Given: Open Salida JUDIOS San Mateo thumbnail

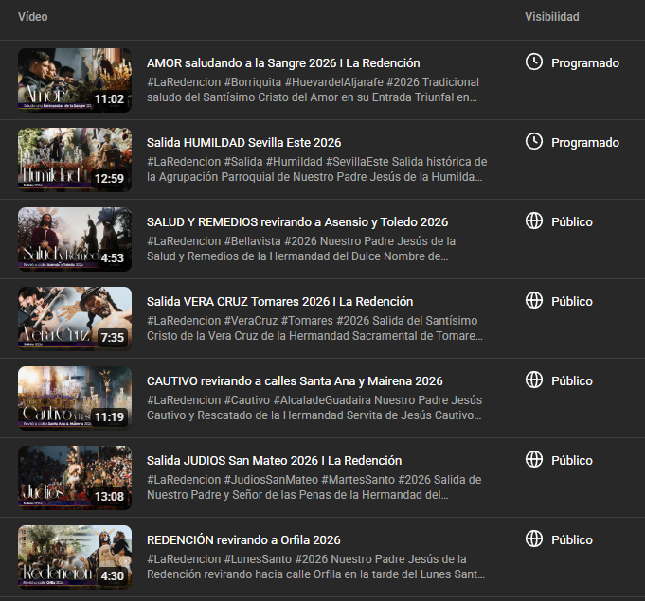Looking at the screenshot, I should (75, 478).
